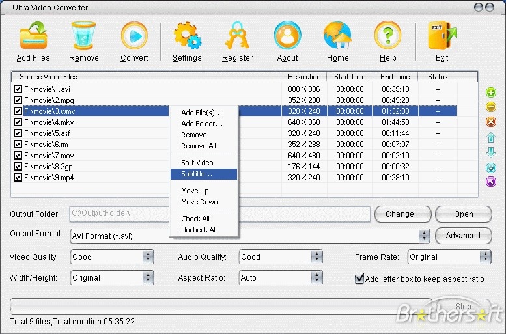This screenshot has width=506, height=334.
Task: Click the Status column header
Action: pos(438,77)
